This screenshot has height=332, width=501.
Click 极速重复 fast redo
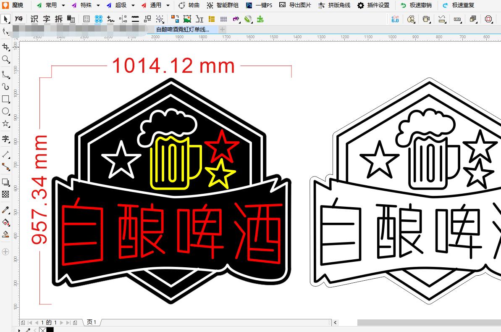coord(459,5)
